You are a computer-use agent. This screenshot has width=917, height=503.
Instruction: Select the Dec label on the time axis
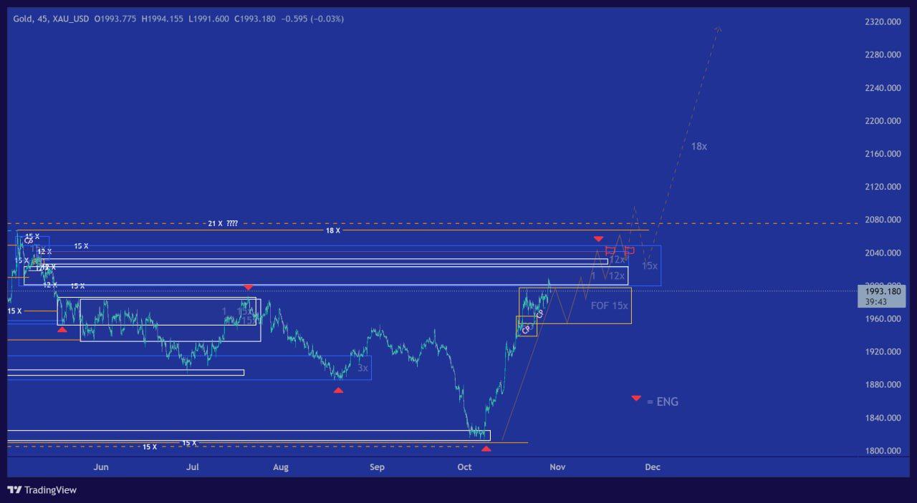(x=652, y=467)
